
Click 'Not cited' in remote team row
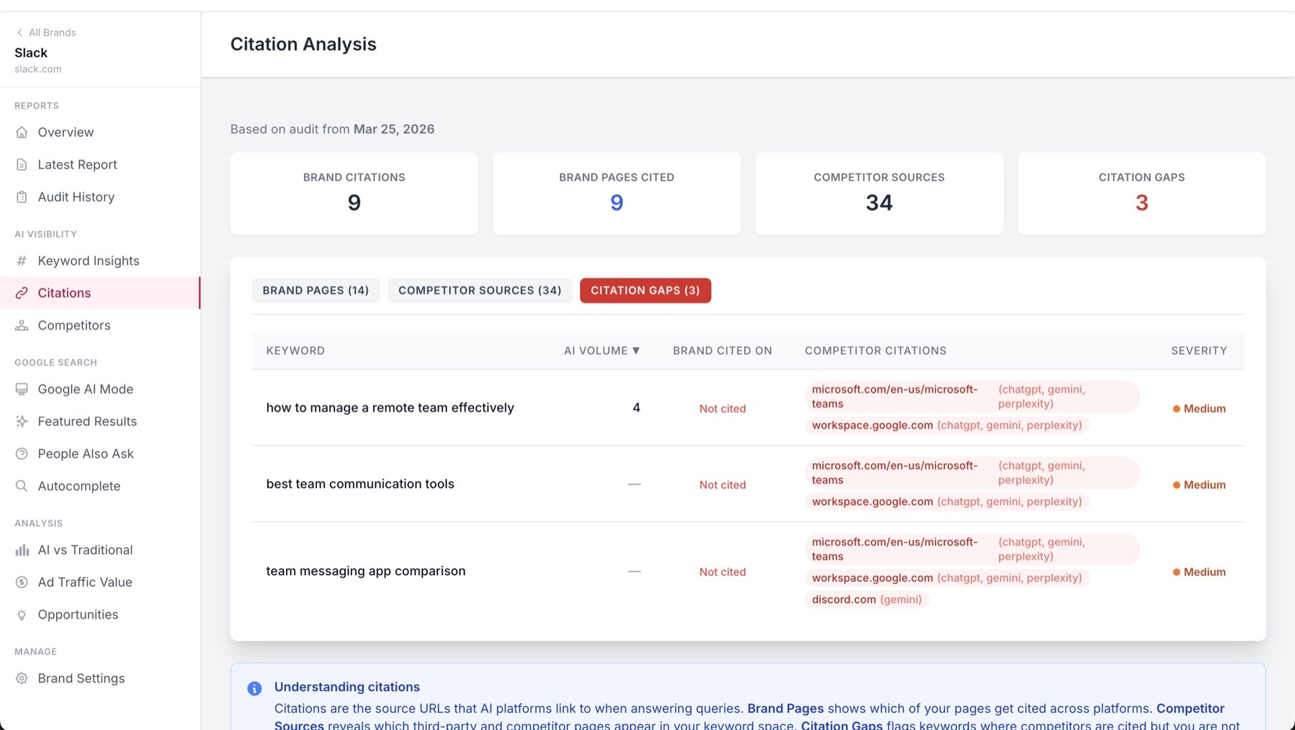tap(722, 408)
